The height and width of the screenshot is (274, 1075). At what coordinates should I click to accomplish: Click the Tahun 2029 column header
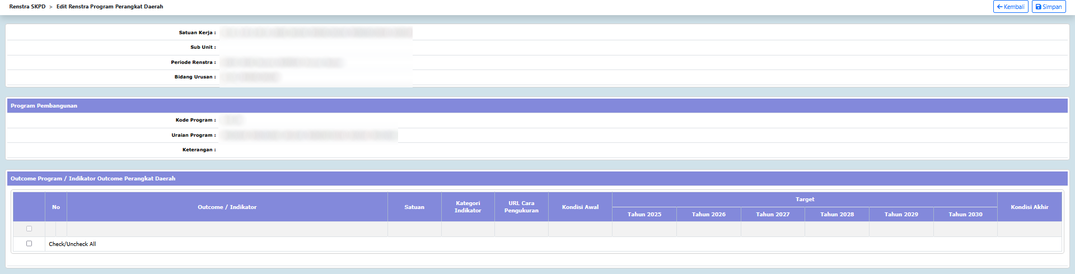pyautogui.click(x=901, y=214)
